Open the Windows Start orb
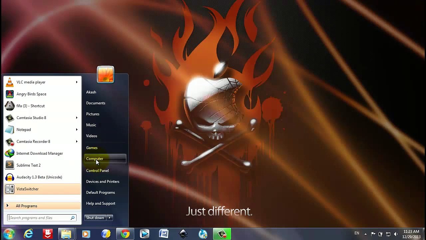The height and width of the screenshot is (240, 426). [9, 234]
